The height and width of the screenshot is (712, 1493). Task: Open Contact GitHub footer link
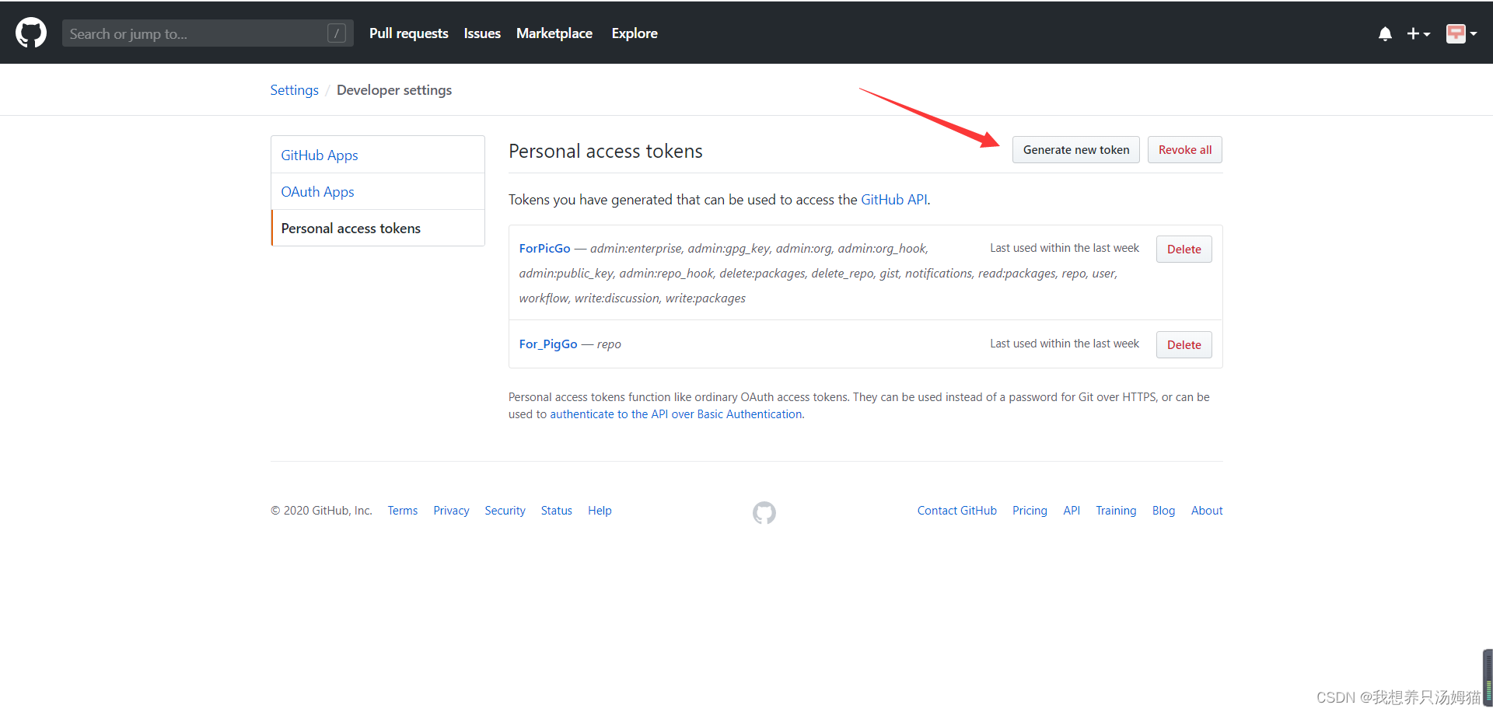(957, 511)
